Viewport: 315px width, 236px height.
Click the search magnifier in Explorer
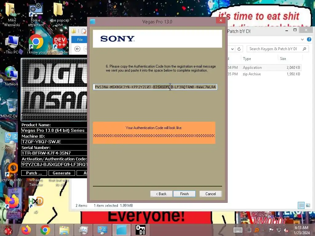click(305, 49)
